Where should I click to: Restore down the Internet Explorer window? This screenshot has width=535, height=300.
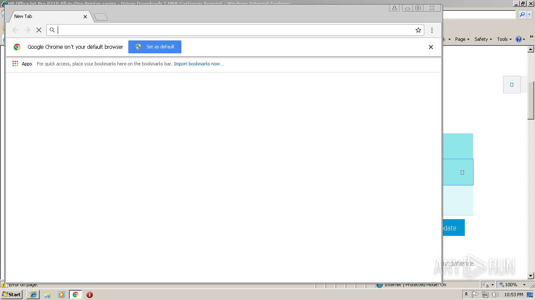pos(523,4)
